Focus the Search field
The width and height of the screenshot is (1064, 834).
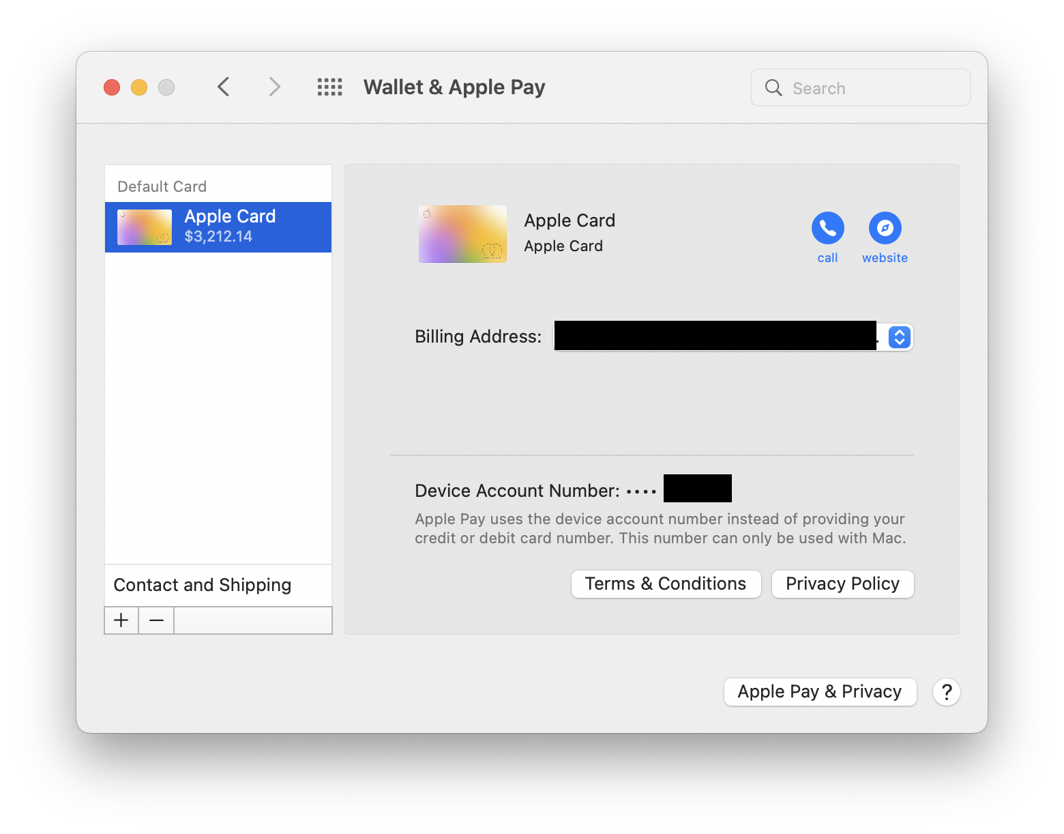[861, 87]
